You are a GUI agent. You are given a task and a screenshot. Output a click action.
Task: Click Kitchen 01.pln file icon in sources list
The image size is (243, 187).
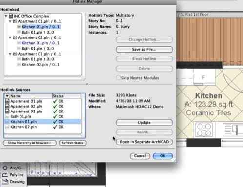click(7, 122)
